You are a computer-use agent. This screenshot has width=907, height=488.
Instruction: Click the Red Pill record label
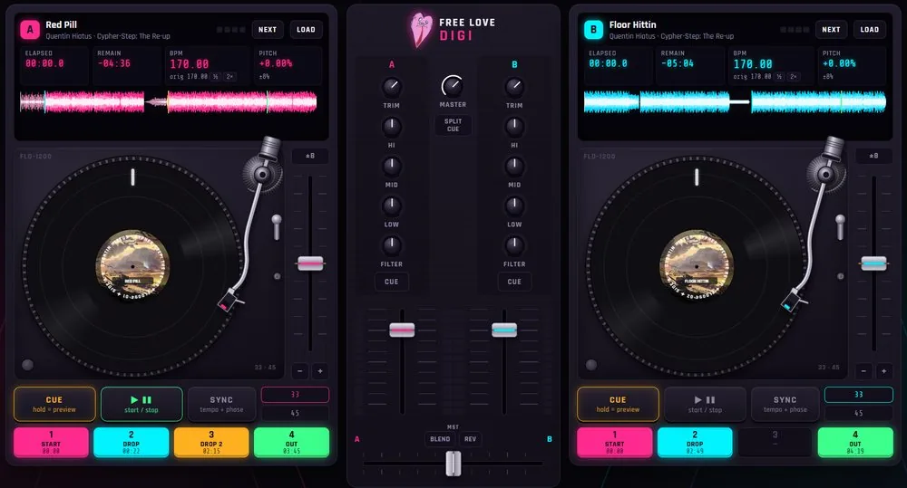(x=132, y=266)
